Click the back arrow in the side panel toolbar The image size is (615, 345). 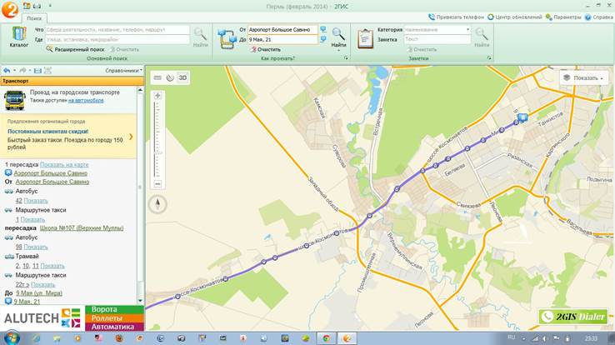tap(7, 71)
